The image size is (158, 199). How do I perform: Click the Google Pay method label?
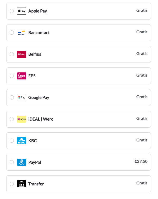pos(39,97)
